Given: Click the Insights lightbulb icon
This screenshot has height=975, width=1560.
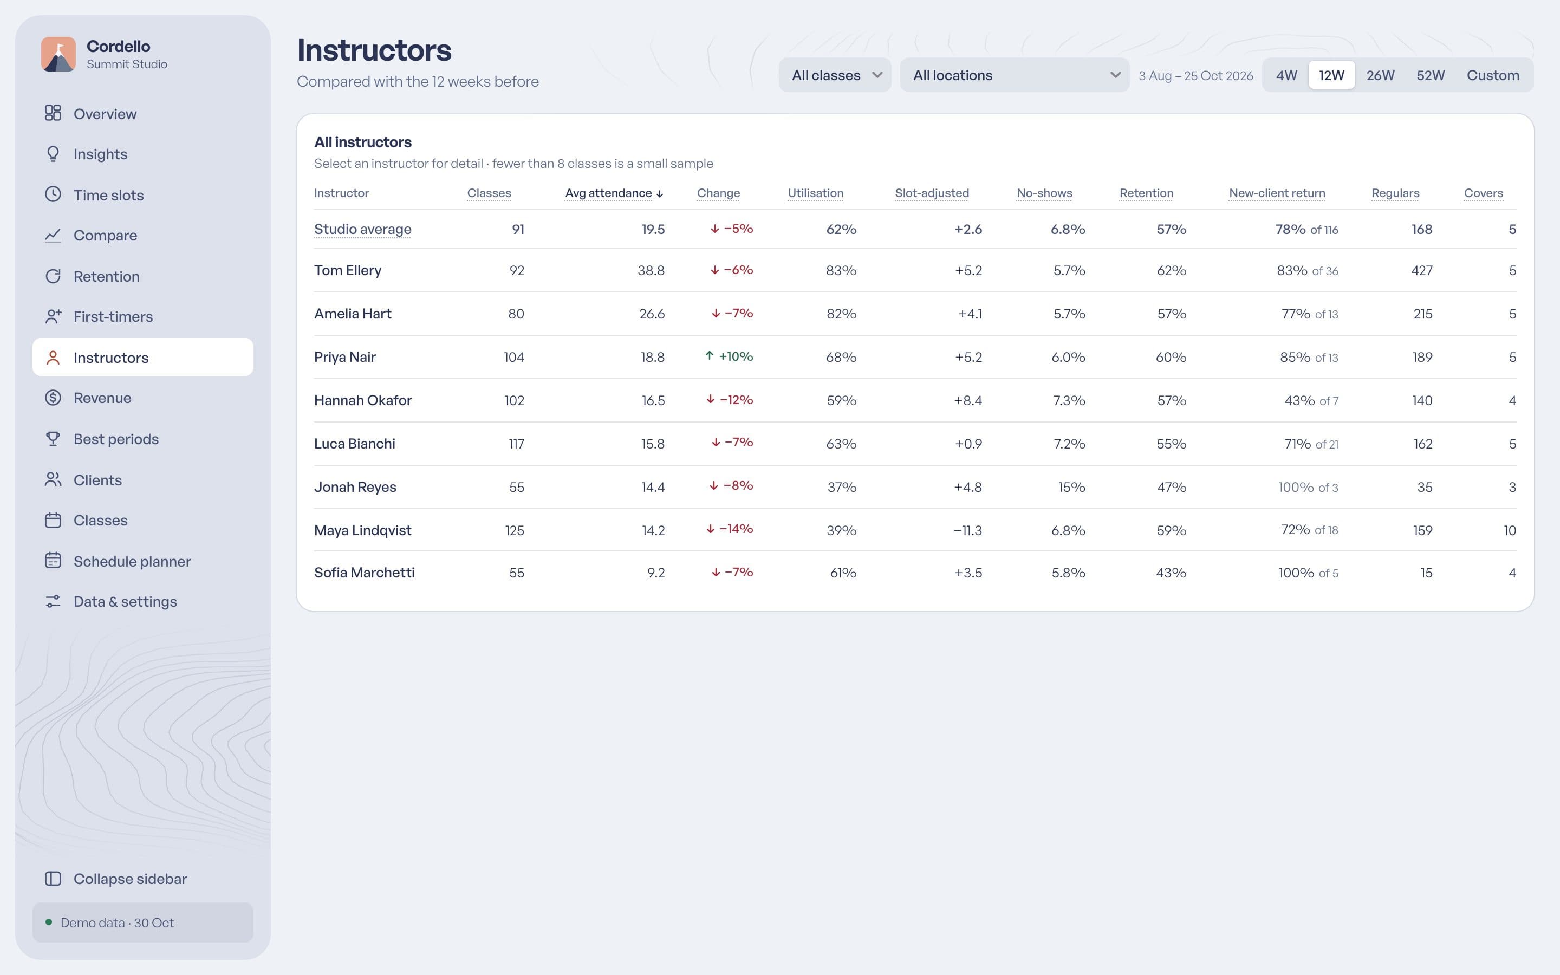Looking at the screenshot, I should coord(53,153).
